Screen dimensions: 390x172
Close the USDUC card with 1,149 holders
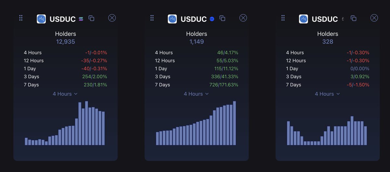pyautogui.click(x=243, y=18)
